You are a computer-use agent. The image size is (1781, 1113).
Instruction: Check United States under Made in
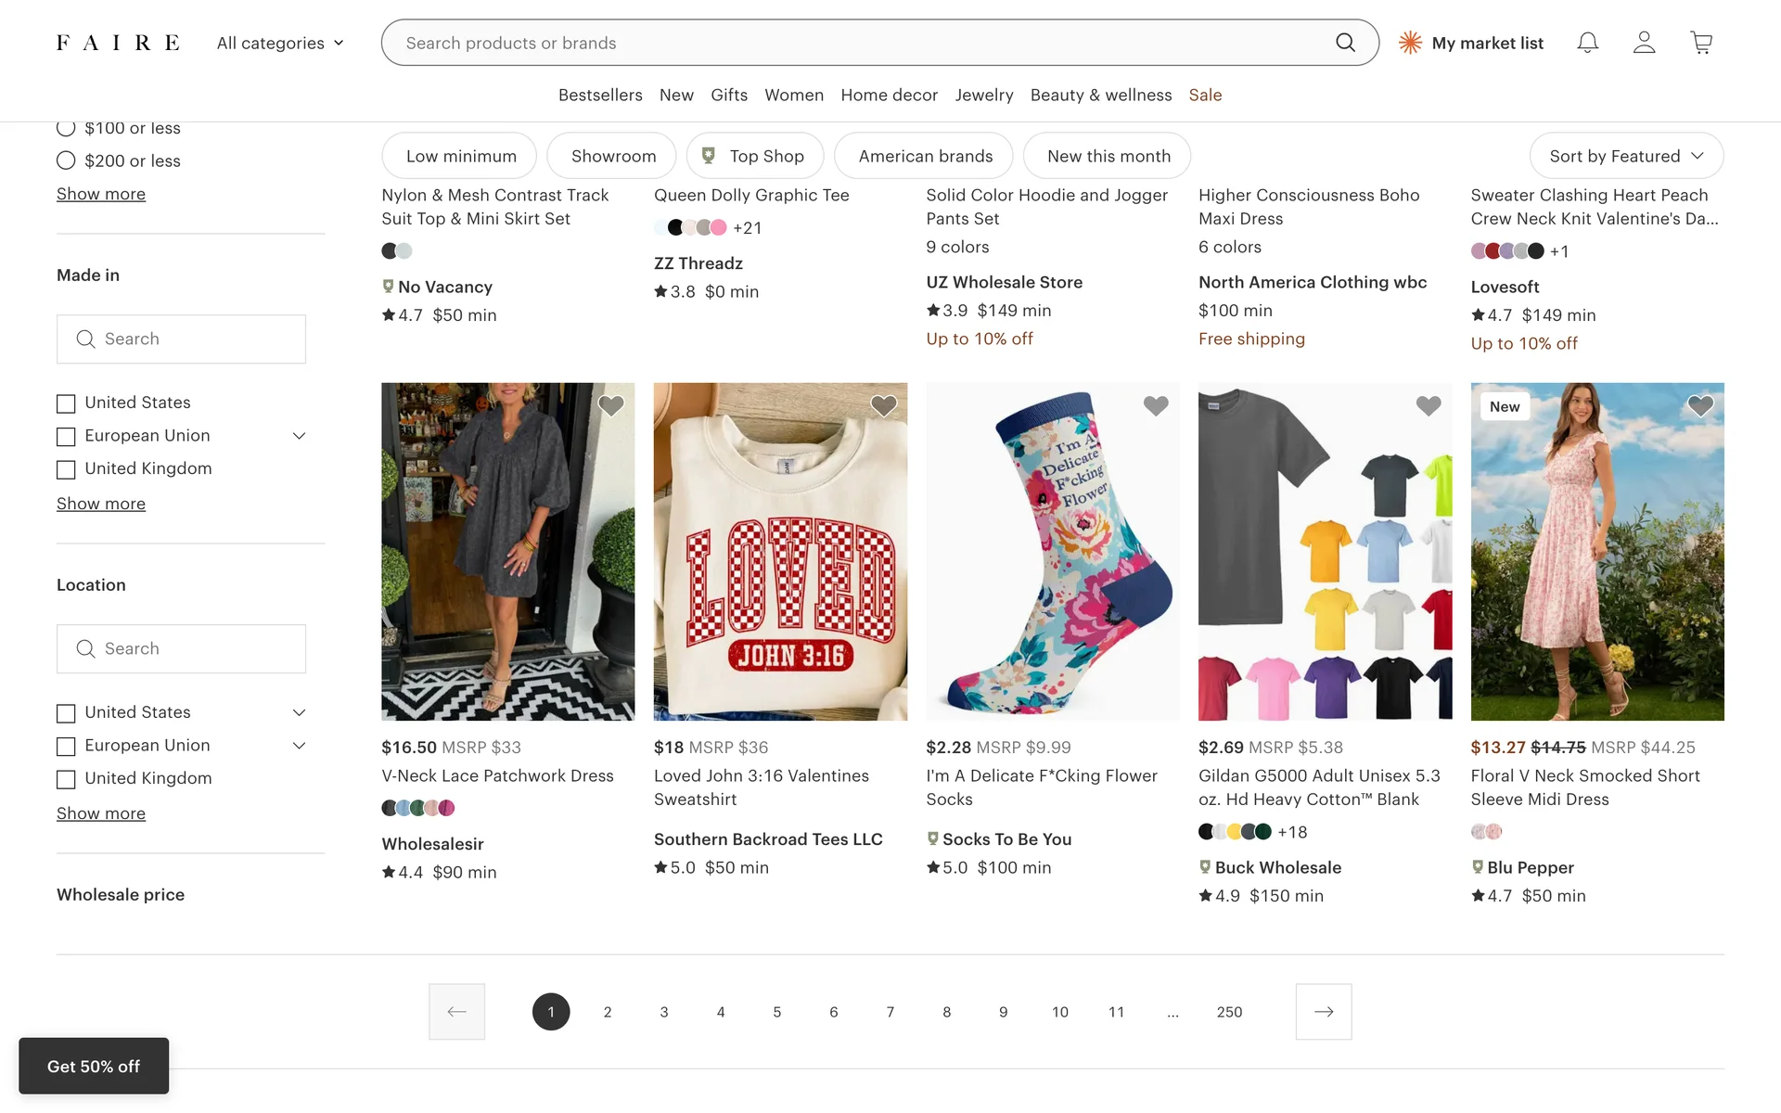tap(66, 403)
